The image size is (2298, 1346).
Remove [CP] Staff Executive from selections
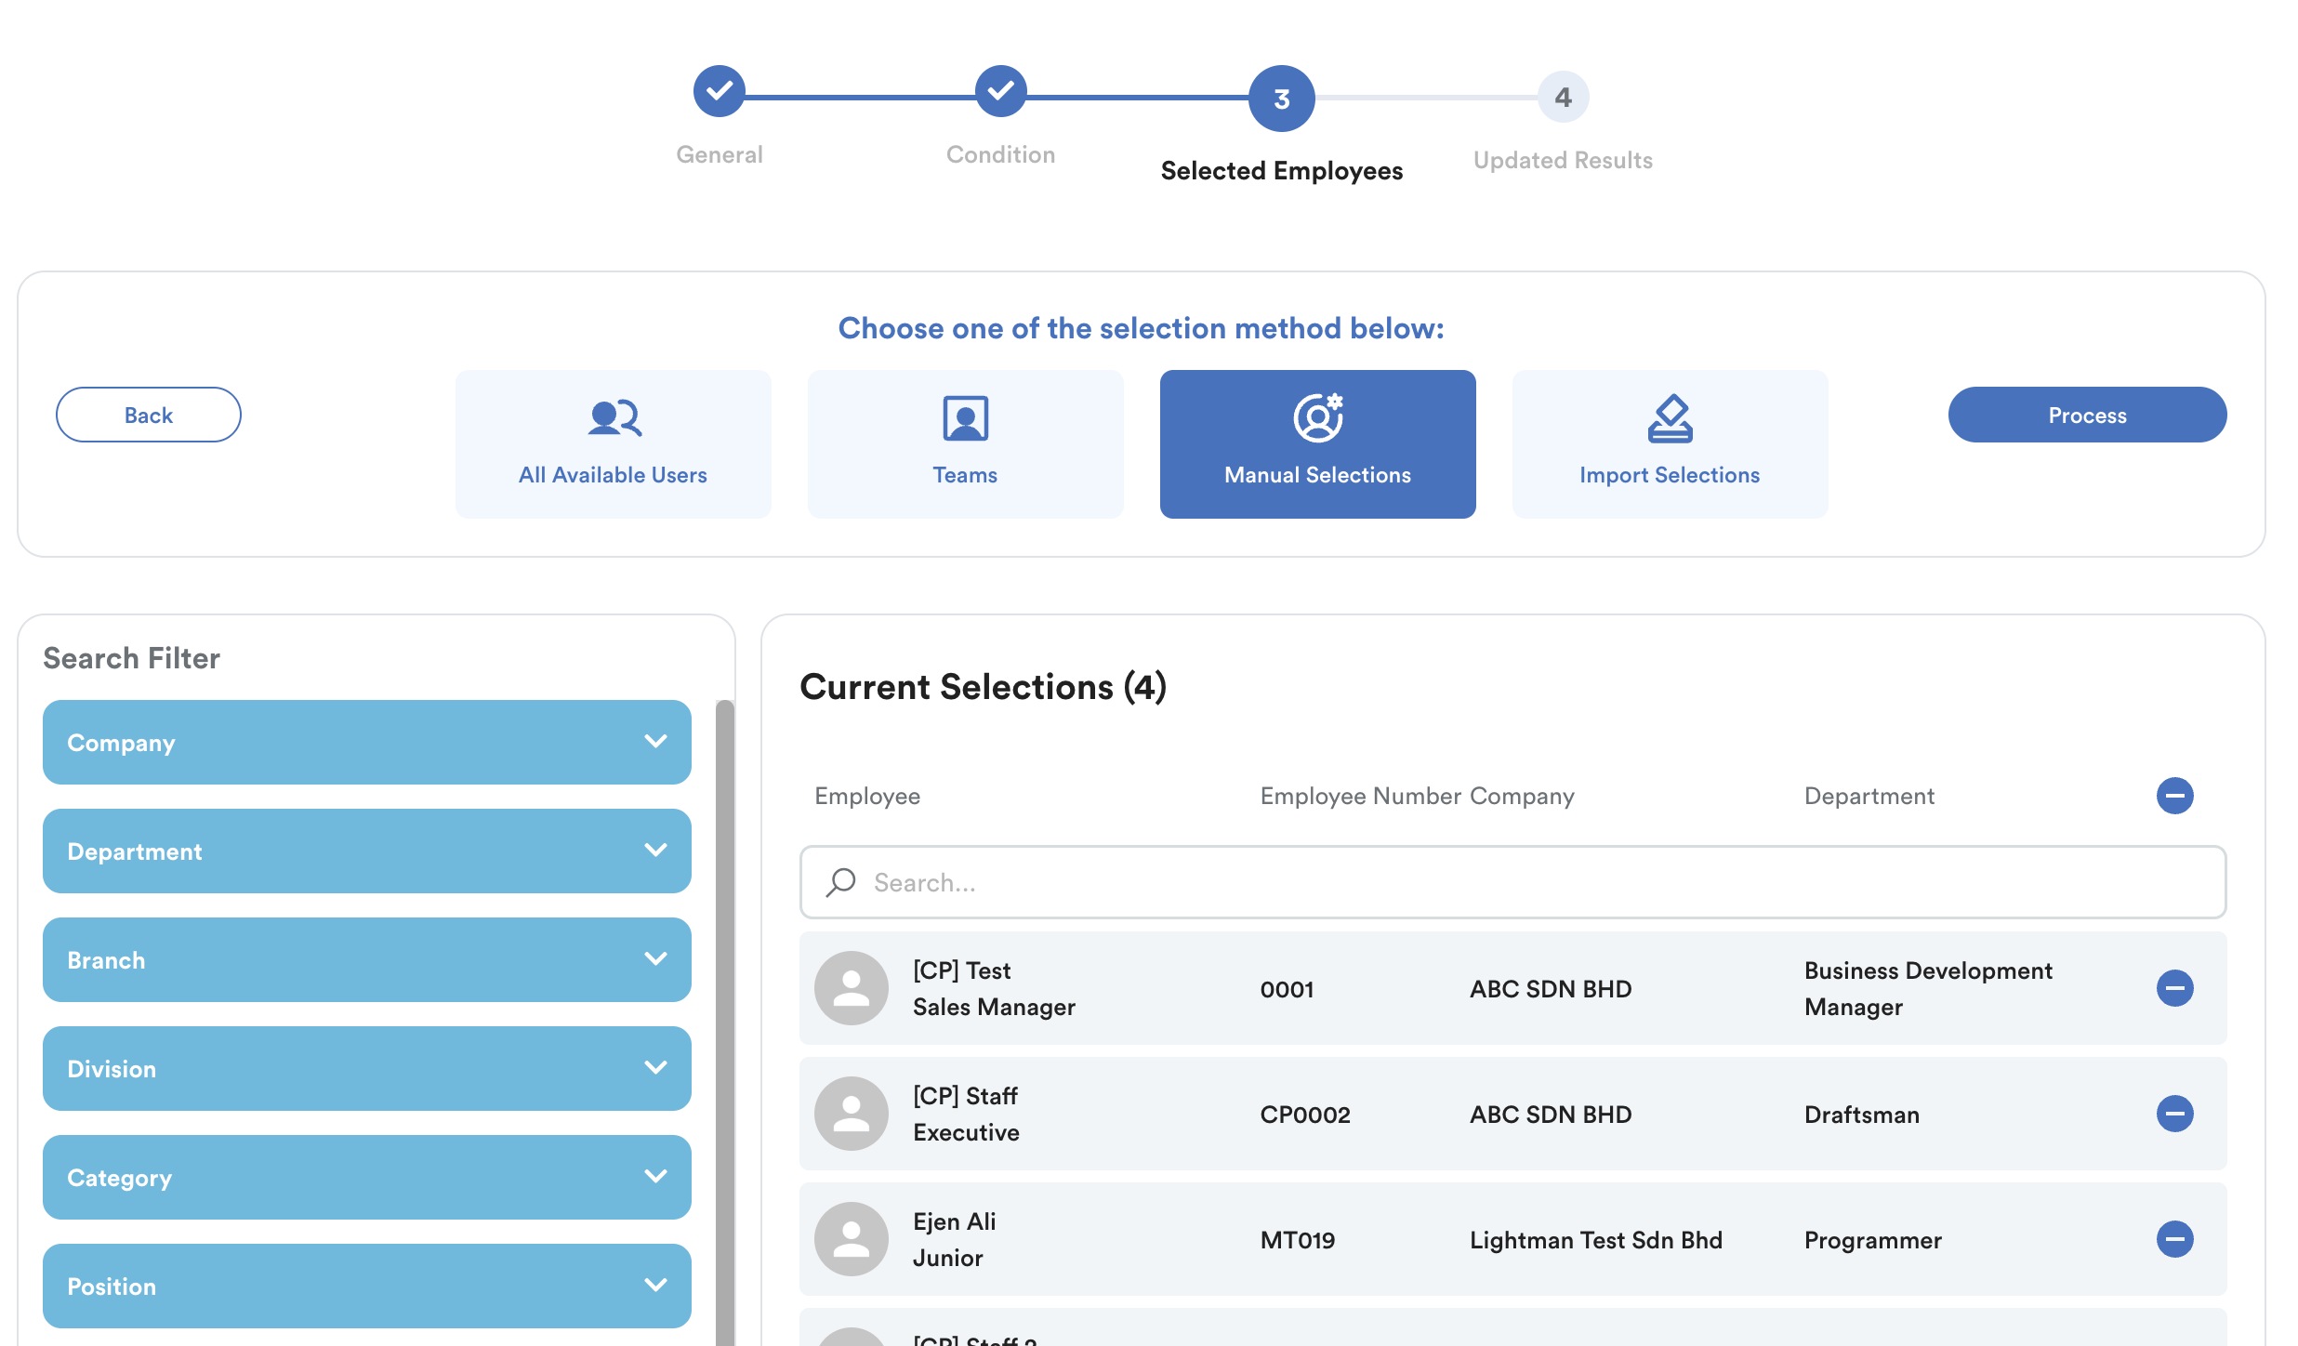[x=2174, y=1114]
